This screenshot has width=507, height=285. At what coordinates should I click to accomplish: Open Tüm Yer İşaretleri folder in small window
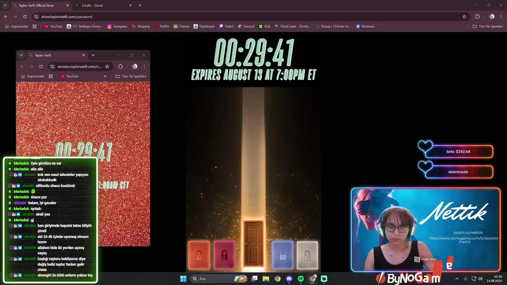pyautogui.click(x=131, y=76)
